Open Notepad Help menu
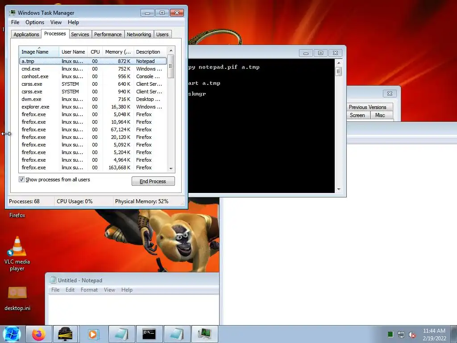Image resolution: width=457 pixels, height=343 pixels. (x=127, y=289)
